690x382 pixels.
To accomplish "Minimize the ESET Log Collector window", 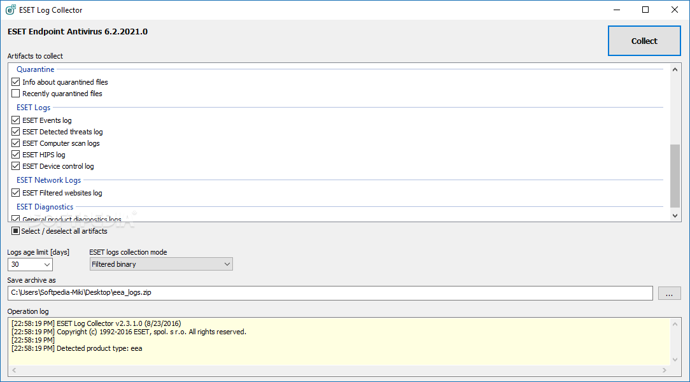I will tap(617, 10).
